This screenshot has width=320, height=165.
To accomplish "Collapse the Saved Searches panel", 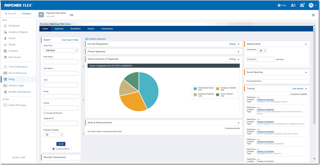I will 306,72.
